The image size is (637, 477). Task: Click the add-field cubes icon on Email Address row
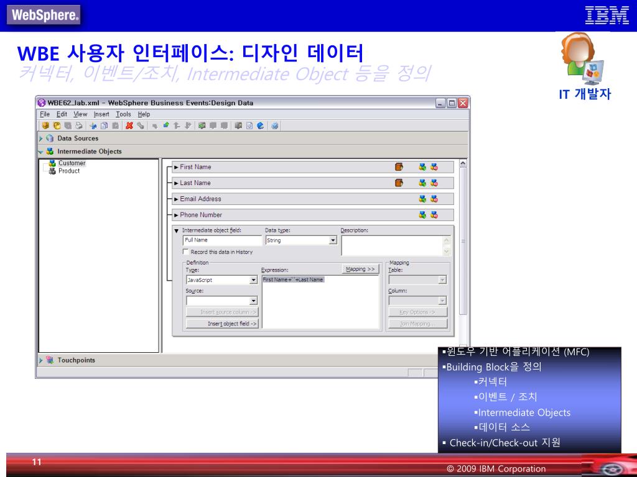tap(422, 199)
